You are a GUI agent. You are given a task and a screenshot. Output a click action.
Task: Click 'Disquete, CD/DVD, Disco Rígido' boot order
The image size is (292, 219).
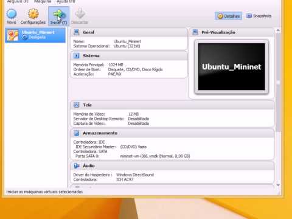point(135,69)
